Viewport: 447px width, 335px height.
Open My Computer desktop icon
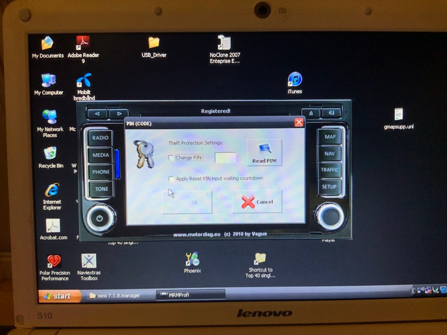pos(48,84)
